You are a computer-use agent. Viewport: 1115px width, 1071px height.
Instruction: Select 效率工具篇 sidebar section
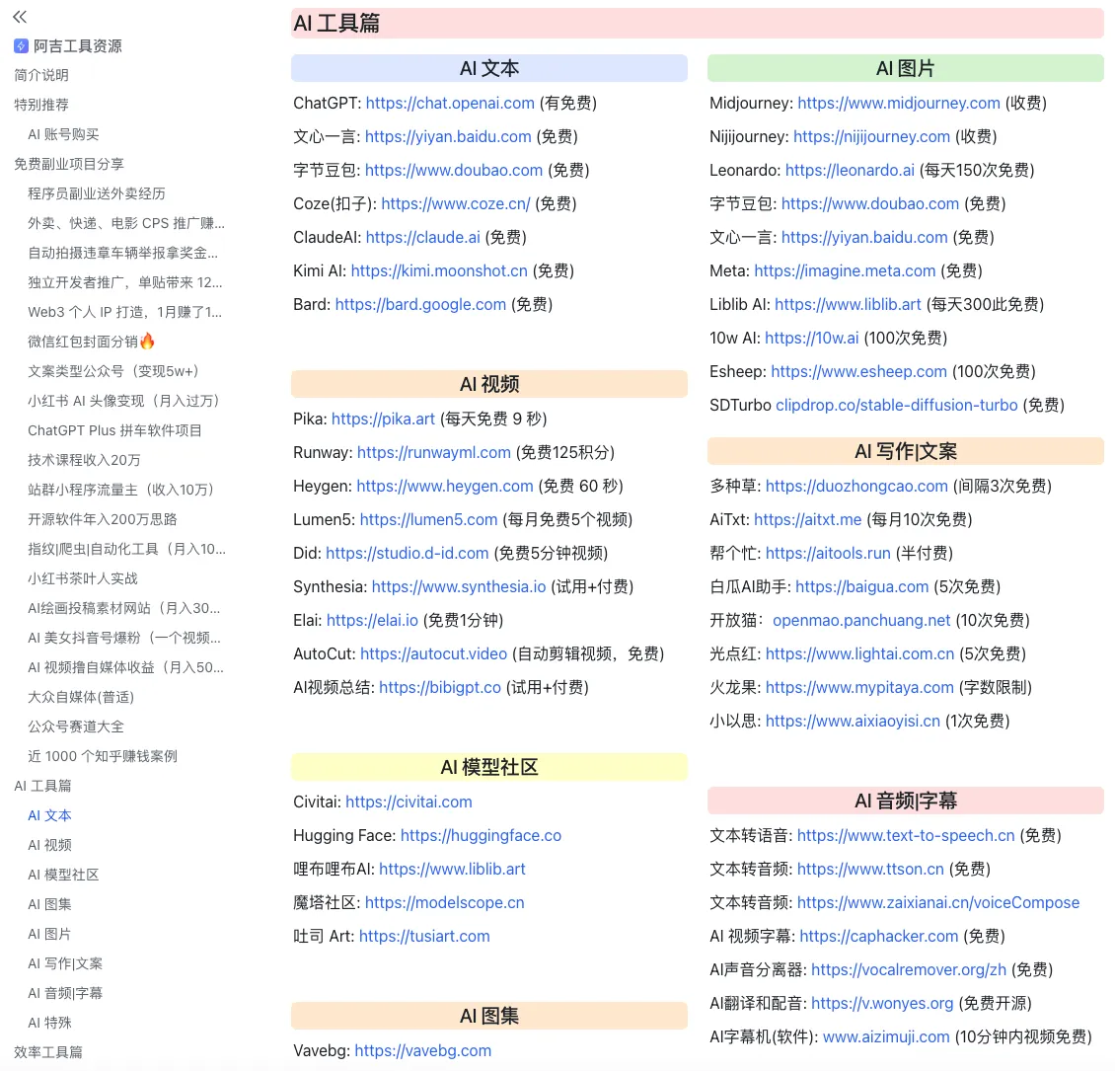[48, 1052]
